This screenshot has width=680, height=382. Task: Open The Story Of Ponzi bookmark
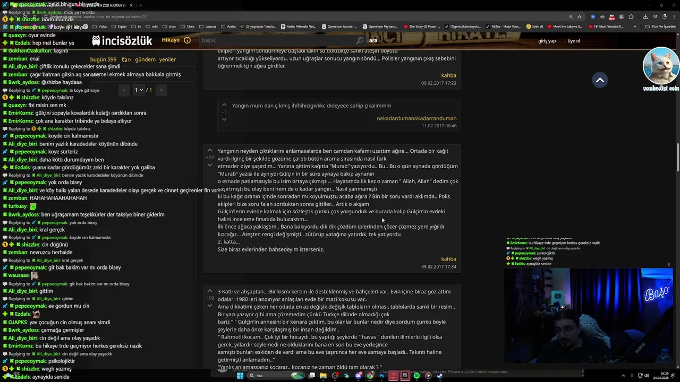click(x=422, y=26)
